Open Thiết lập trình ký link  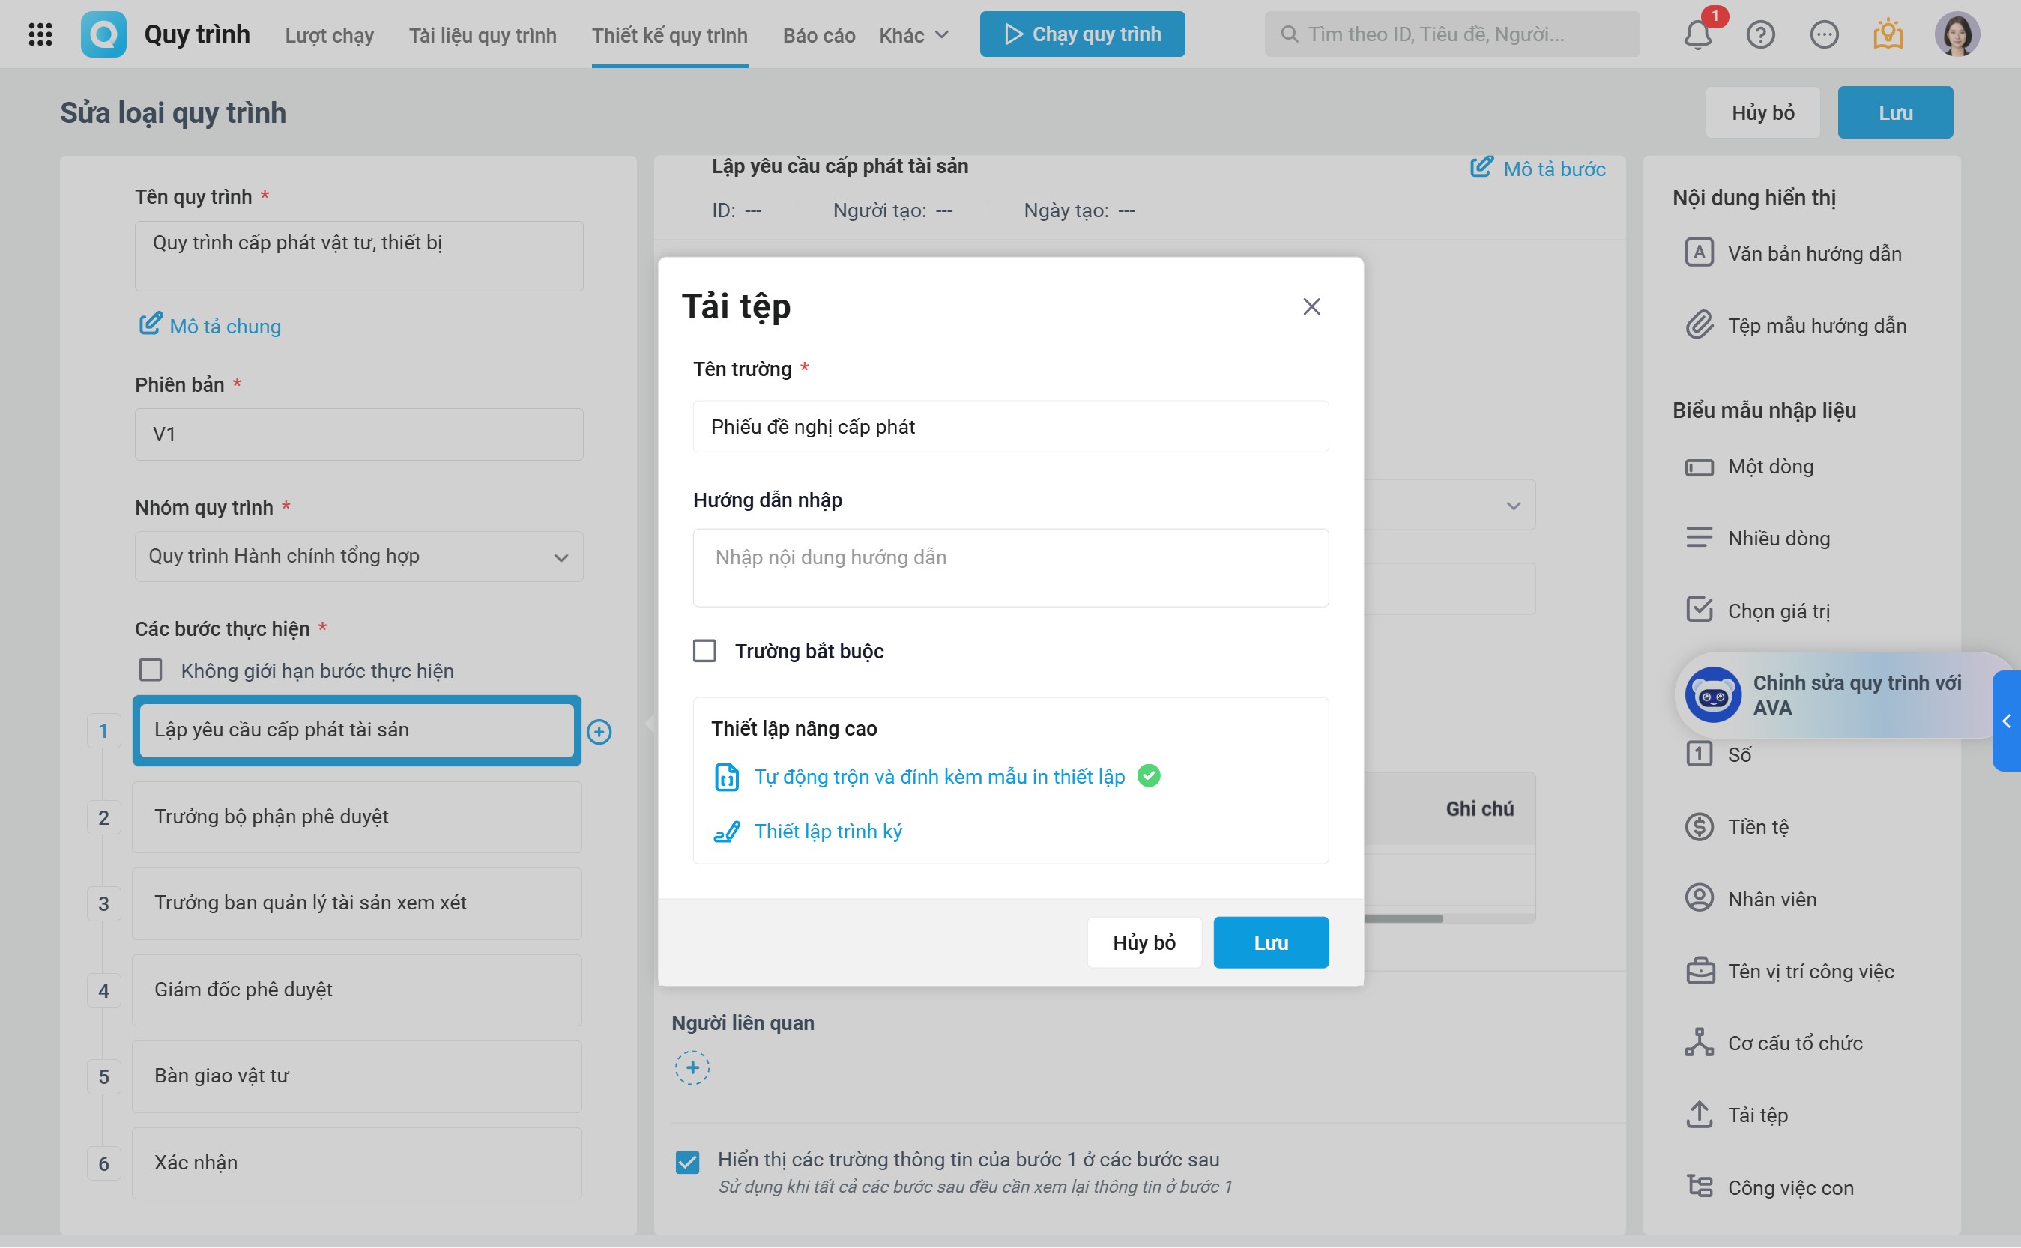[827, 832]
